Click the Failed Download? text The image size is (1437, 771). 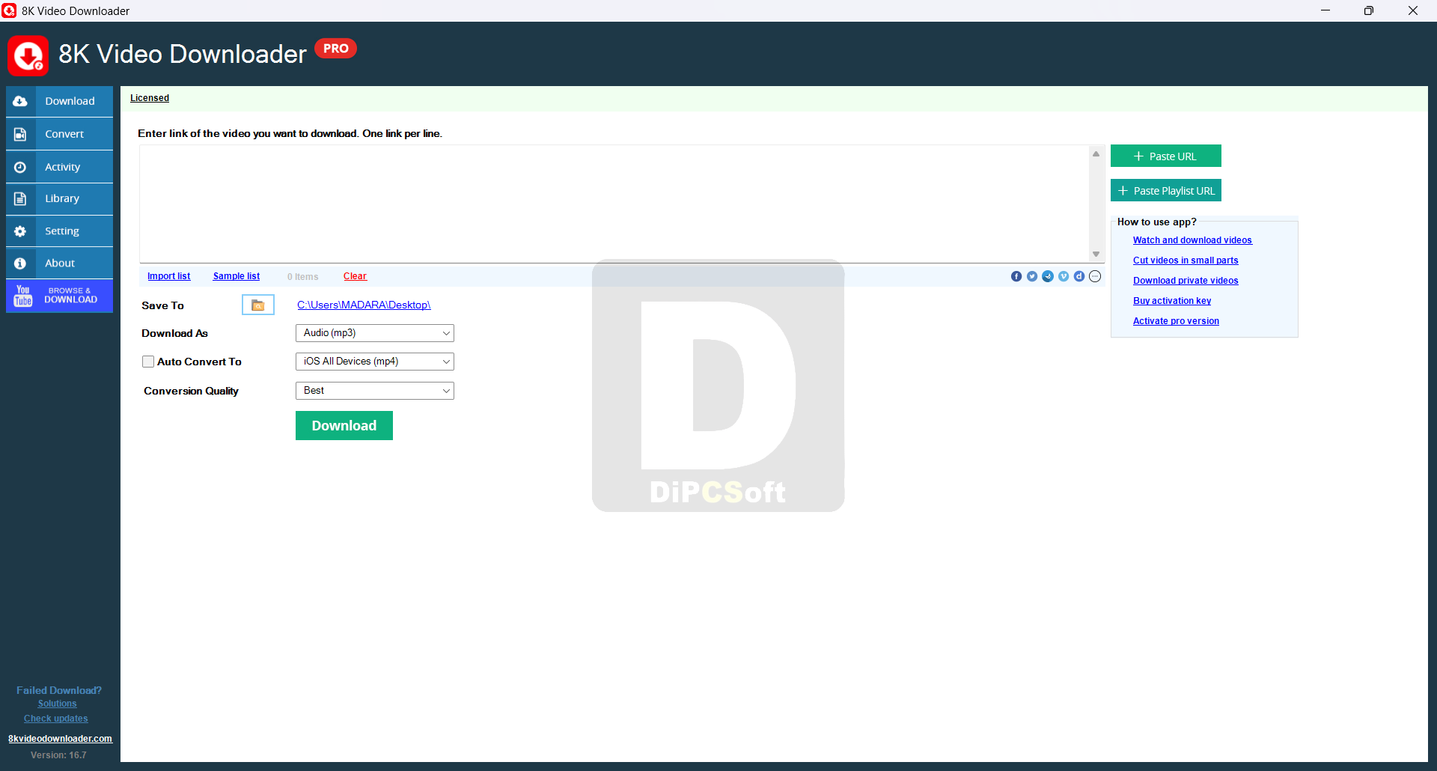coord(59,690)
